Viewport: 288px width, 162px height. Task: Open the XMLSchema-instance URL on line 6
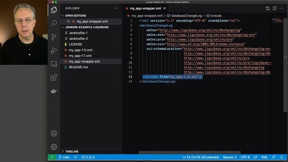pyautogui.click(x=205, y=44)
